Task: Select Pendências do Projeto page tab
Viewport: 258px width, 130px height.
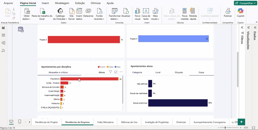Action: point(46,122)
